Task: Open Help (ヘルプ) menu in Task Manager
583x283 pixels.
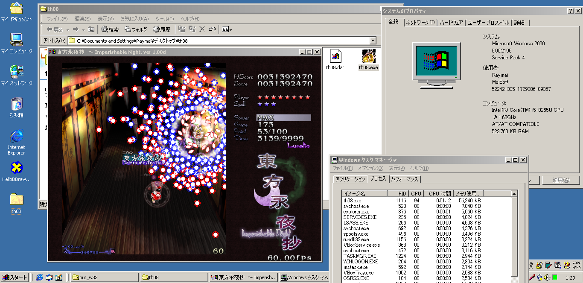Action: click(x=419, y=168)
